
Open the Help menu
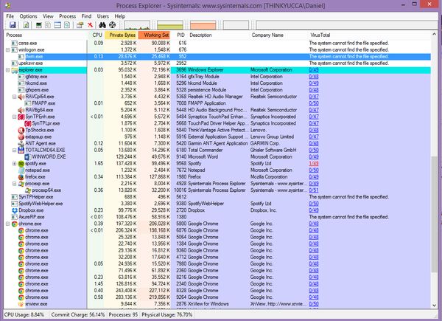pyautogui.click(x=120, y=16)
